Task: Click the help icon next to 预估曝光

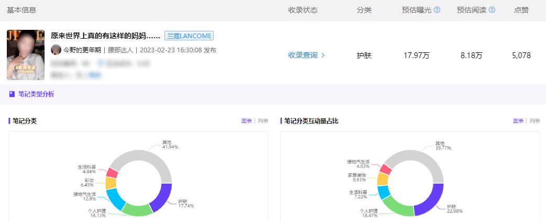Action: point(437,10)
